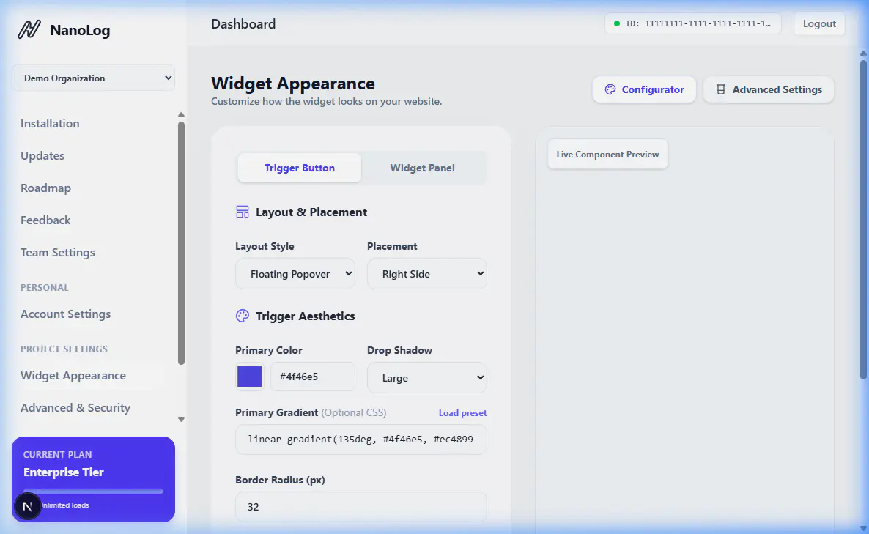This screenshot has width=869, height=534.
Task: Click the round N avatar badge
Action: [x=27, y=506]
